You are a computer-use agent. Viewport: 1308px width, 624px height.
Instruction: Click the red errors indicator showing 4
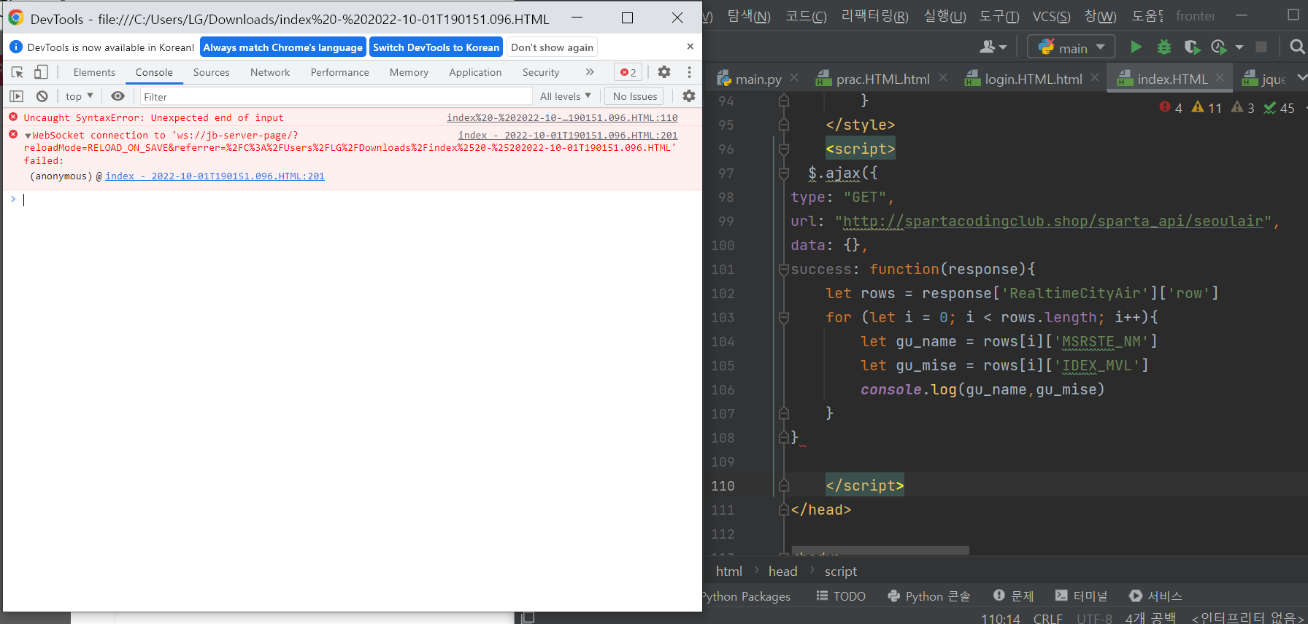(1171, 108)
